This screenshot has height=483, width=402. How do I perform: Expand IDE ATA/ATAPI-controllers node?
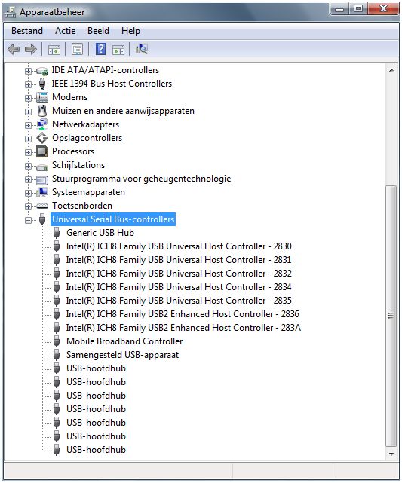pyautogui.click(x=28, y=71)
